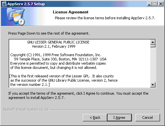Click the Nullsoft Install System v2.19 label
The image size is (165, 126).
(x=26, y=109)
